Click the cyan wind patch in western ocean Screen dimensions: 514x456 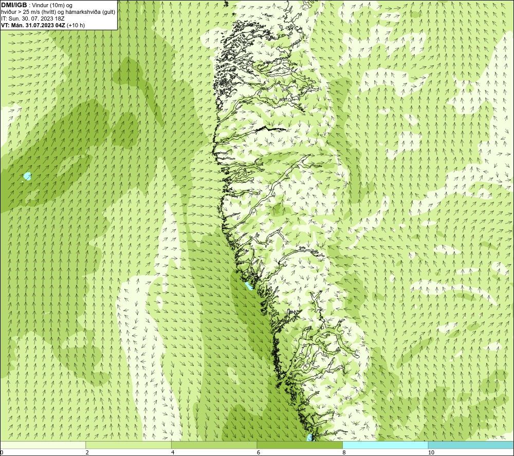click(28, 176)
